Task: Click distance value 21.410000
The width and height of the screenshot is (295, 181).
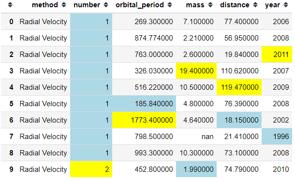Action: pyautogui.click(x=241, y=137)
